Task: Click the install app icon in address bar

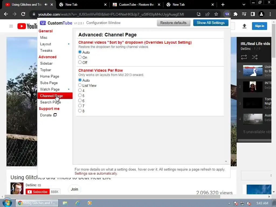Action: click(x=199, y=14)
